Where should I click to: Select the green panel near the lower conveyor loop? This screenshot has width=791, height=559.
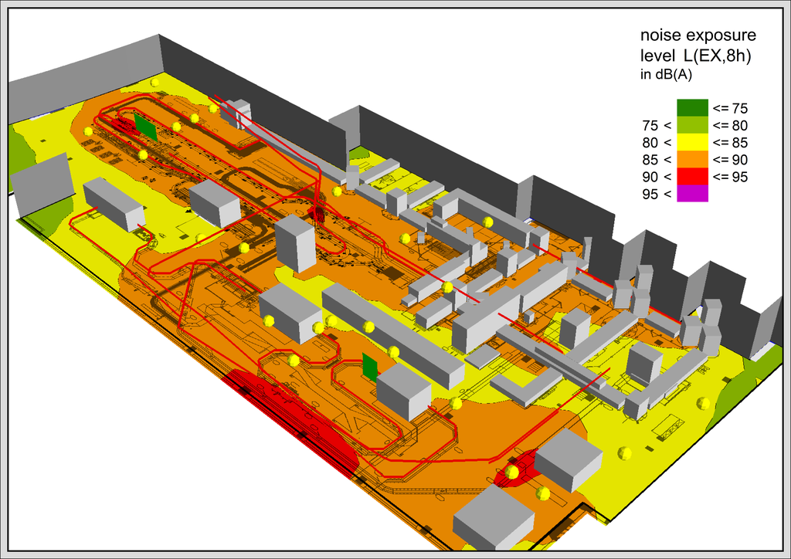coord(370,367)
